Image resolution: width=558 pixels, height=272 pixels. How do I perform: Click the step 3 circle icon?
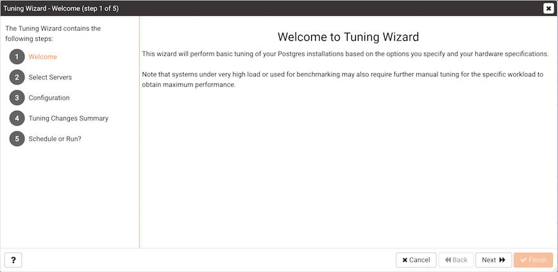coord(17,98)
